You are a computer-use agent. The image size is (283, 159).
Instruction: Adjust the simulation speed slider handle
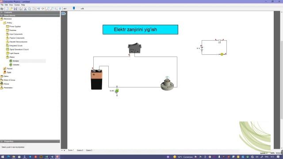click(x=74, y=8)
